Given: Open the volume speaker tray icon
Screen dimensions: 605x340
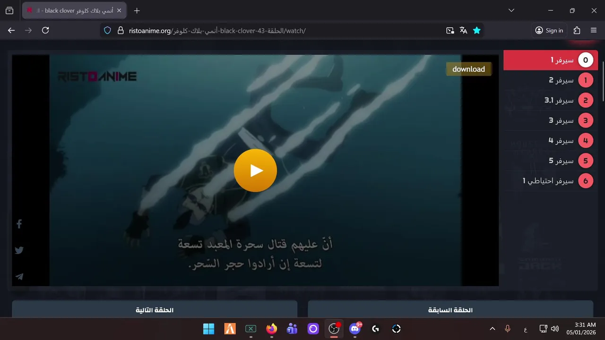Looking at the screenshot, I should 555,329.
